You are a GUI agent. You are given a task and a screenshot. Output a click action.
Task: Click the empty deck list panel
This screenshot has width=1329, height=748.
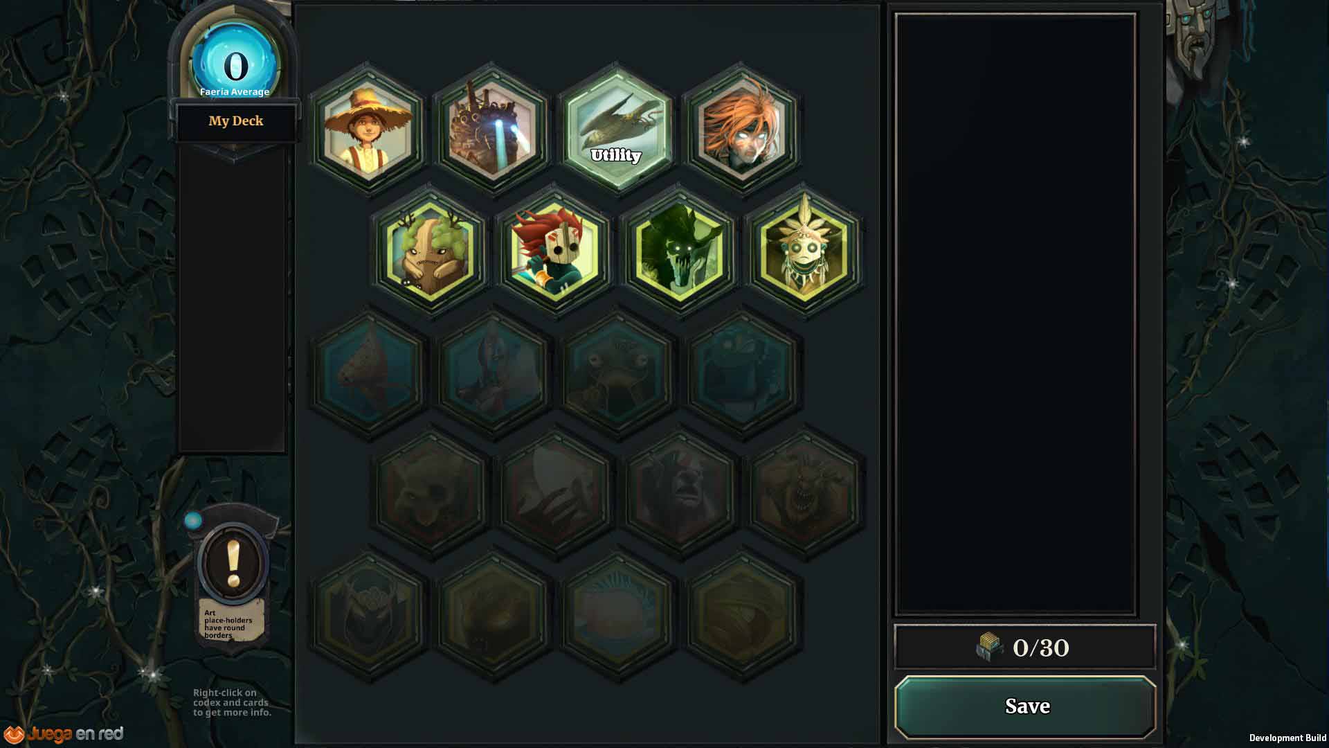(x=1015, y=314)
